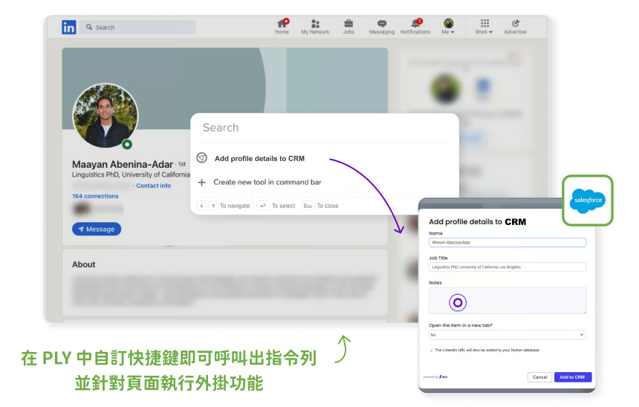Choose Create new tool in command bar

[x=267, y=182]
